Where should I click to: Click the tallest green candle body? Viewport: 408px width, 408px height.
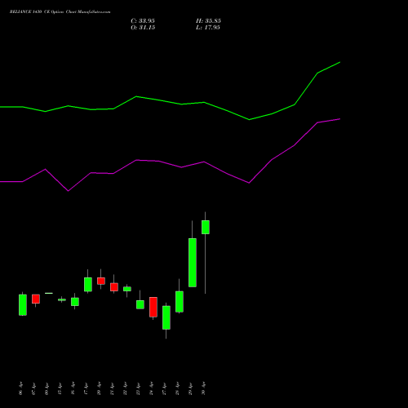point(193,263)
